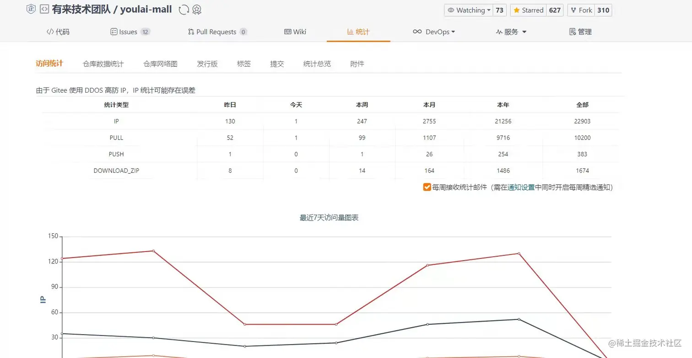Select the 统计 tab

tap(358, 32)
